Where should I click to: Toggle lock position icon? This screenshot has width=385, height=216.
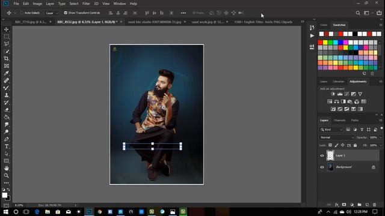342,145
